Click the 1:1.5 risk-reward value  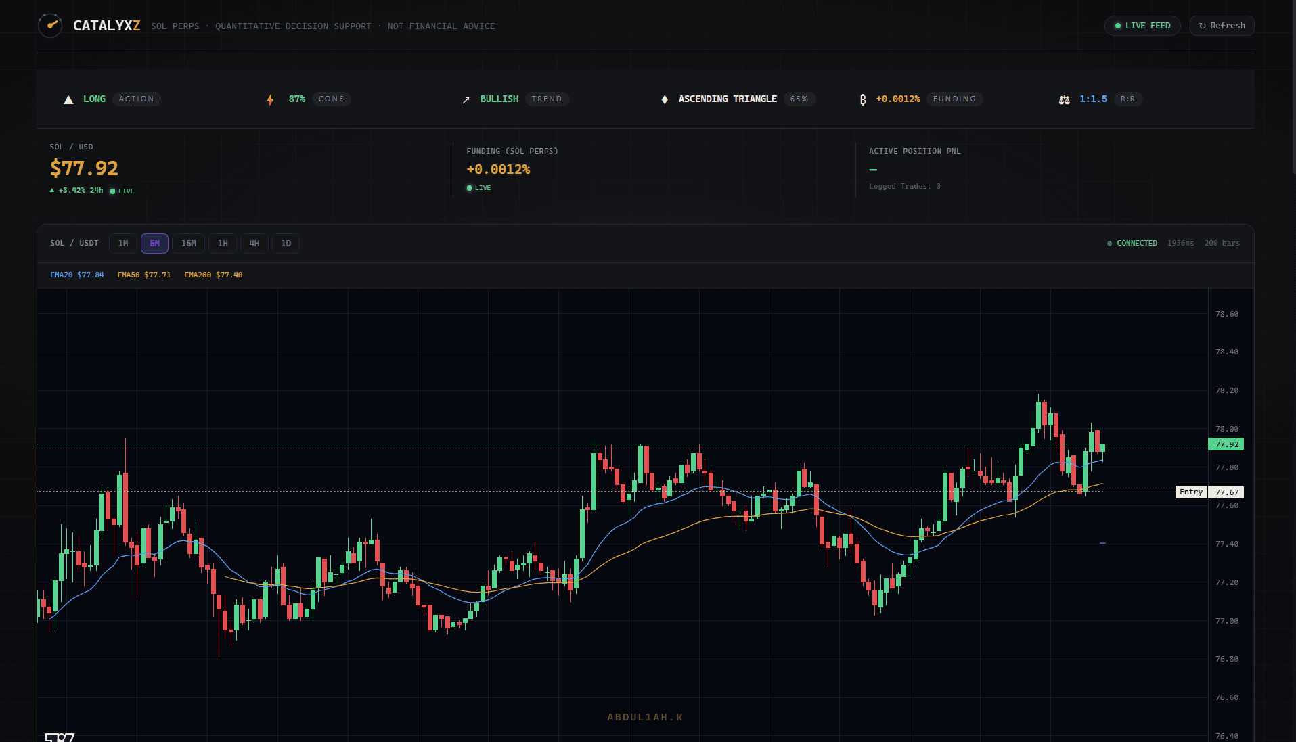(x=1093, y=99)
